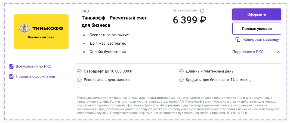
Task: Click green checkmark beside Длинный платежный день
Action: [181, 72]
